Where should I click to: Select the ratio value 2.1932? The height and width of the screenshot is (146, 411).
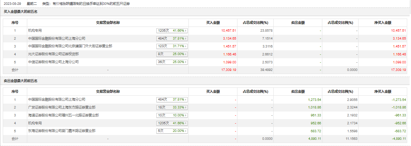[x=352, y=115]
